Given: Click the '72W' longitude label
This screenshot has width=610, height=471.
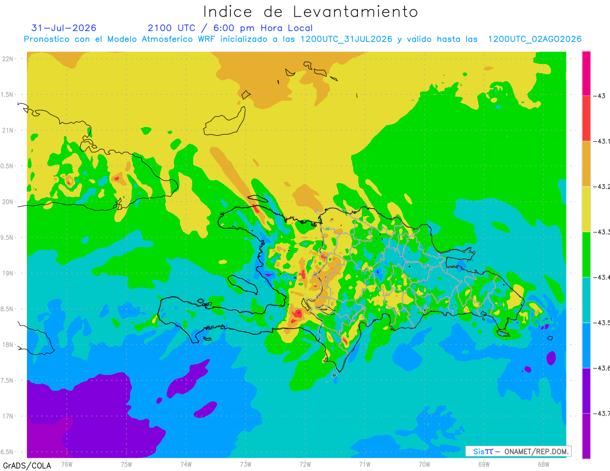Looking at the screenshot, I should (x=305, y=464).
